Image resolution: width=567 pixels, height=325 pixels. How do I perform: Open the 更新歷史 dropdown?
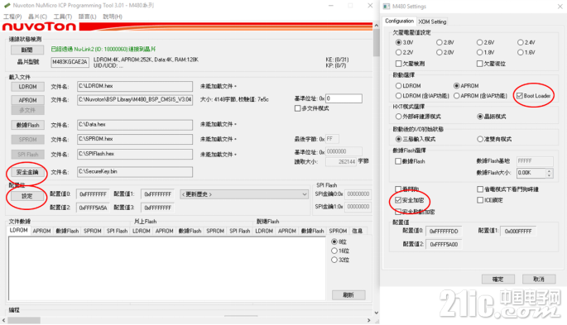click(x=244, y=194)
